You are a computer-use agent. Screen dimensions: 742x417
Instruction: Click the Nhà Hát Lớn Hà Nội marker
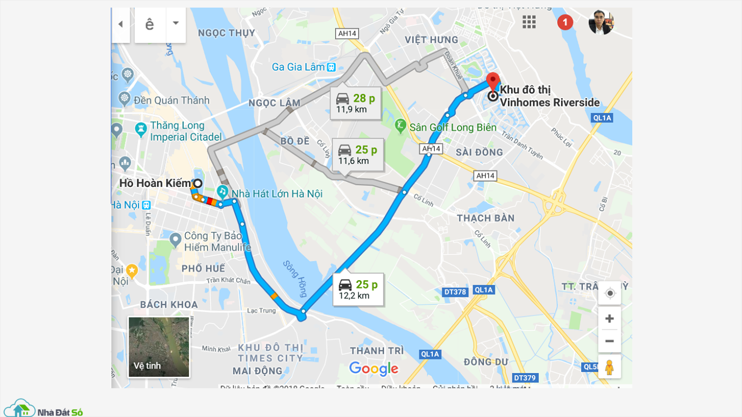222,192
